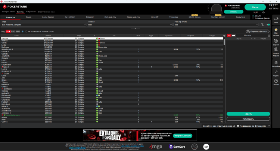Add Hecuba table to favorites star
Viewport: 280px width, 151px height.
point(269,36)
